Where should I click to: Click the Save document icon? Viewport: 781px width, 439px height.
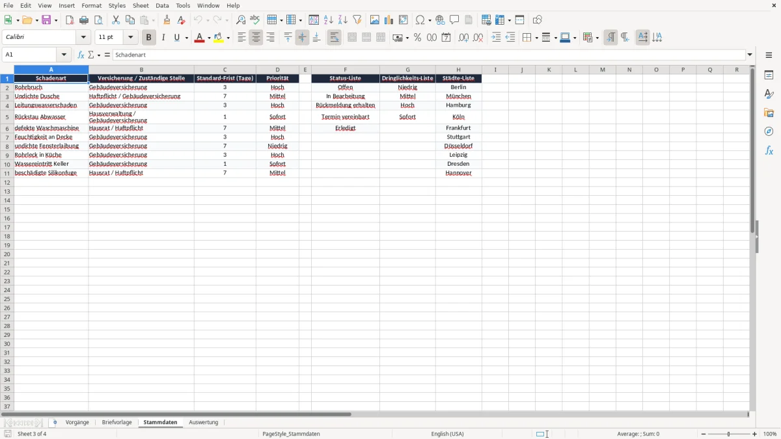pos(46,20)
